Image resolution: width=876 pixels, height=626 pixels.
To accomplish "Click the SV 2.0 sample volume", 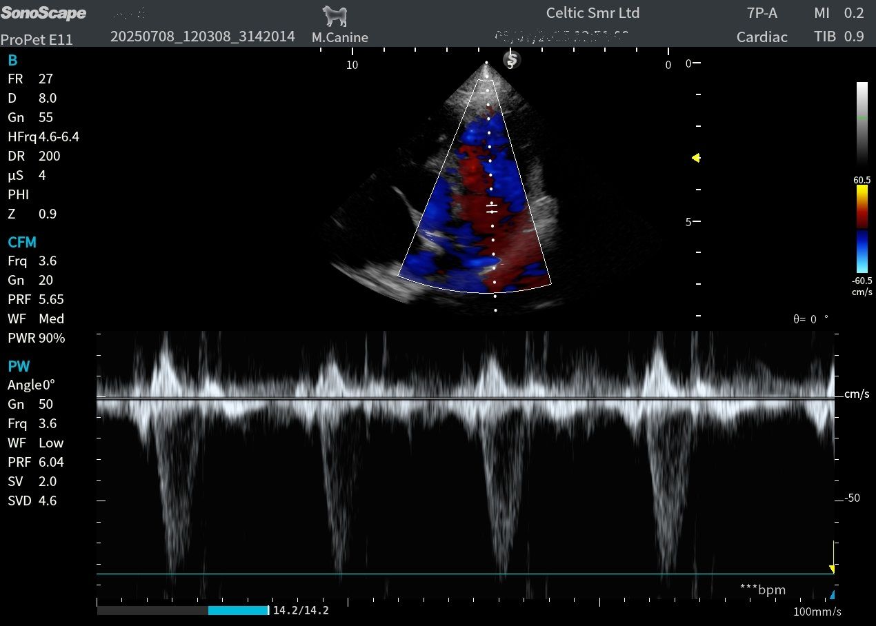I will (x=32, y=481).
